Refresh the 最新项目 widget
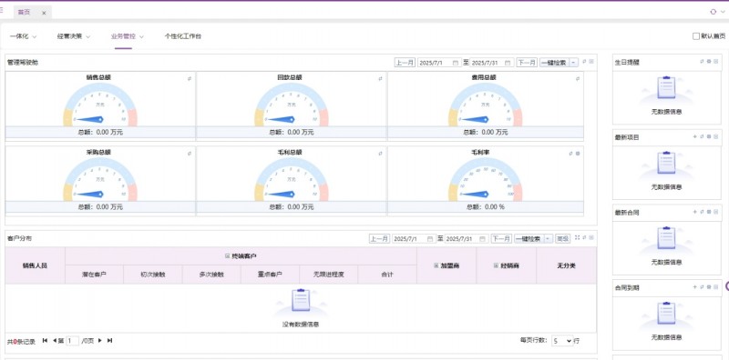Viewport: 729px width, 360px height. coord(702,137)
